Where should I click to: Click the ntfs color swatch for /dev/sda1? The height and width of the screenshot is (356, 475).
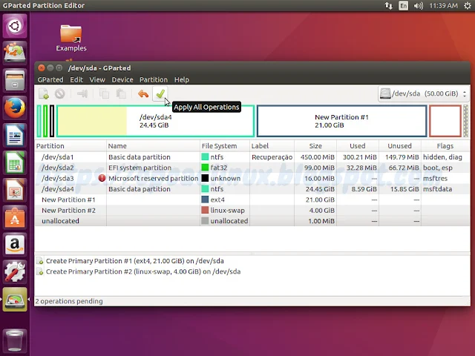(x=205, y=156)
